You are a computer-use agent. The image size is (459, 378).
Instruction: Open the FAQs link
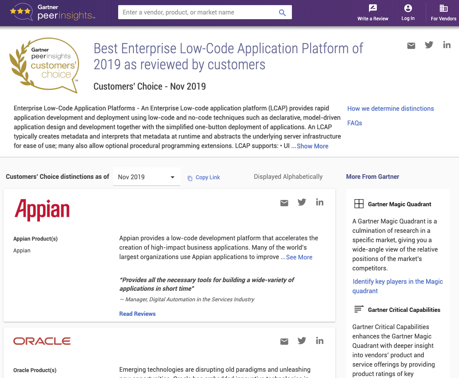[x=355, y=123]
